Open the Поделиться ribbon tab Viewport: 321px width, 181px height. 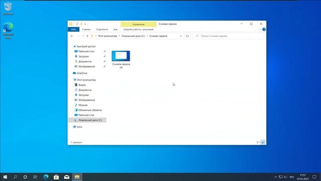102,29
